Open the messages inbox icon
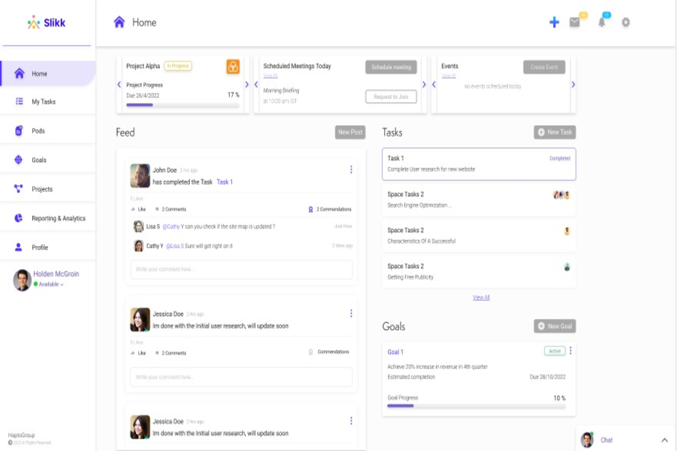Image resolution: width=677 pixels, height=451 pixels. click(x=575, y=22)
